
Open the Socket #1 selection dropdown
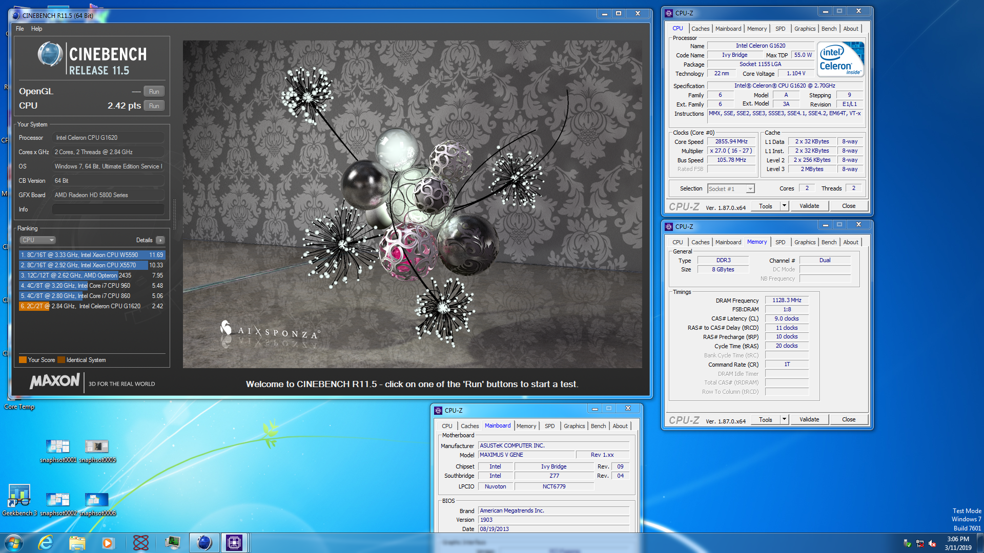pyautogui.click(x=731, y=189)
